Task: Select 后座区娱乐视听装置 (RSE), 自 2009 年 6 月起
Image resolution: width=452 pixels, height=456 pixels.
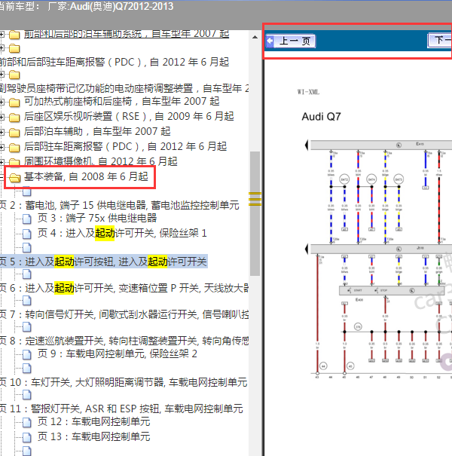Action: (x=129, y=117)
